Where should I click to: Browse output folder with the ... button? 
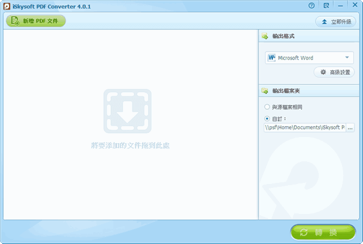click(351, 127)
